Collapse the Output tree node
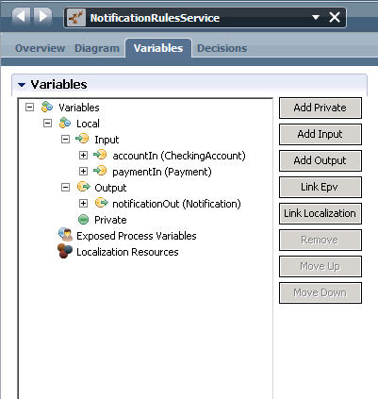Screen dimensions: 378x399 point(65,188)
